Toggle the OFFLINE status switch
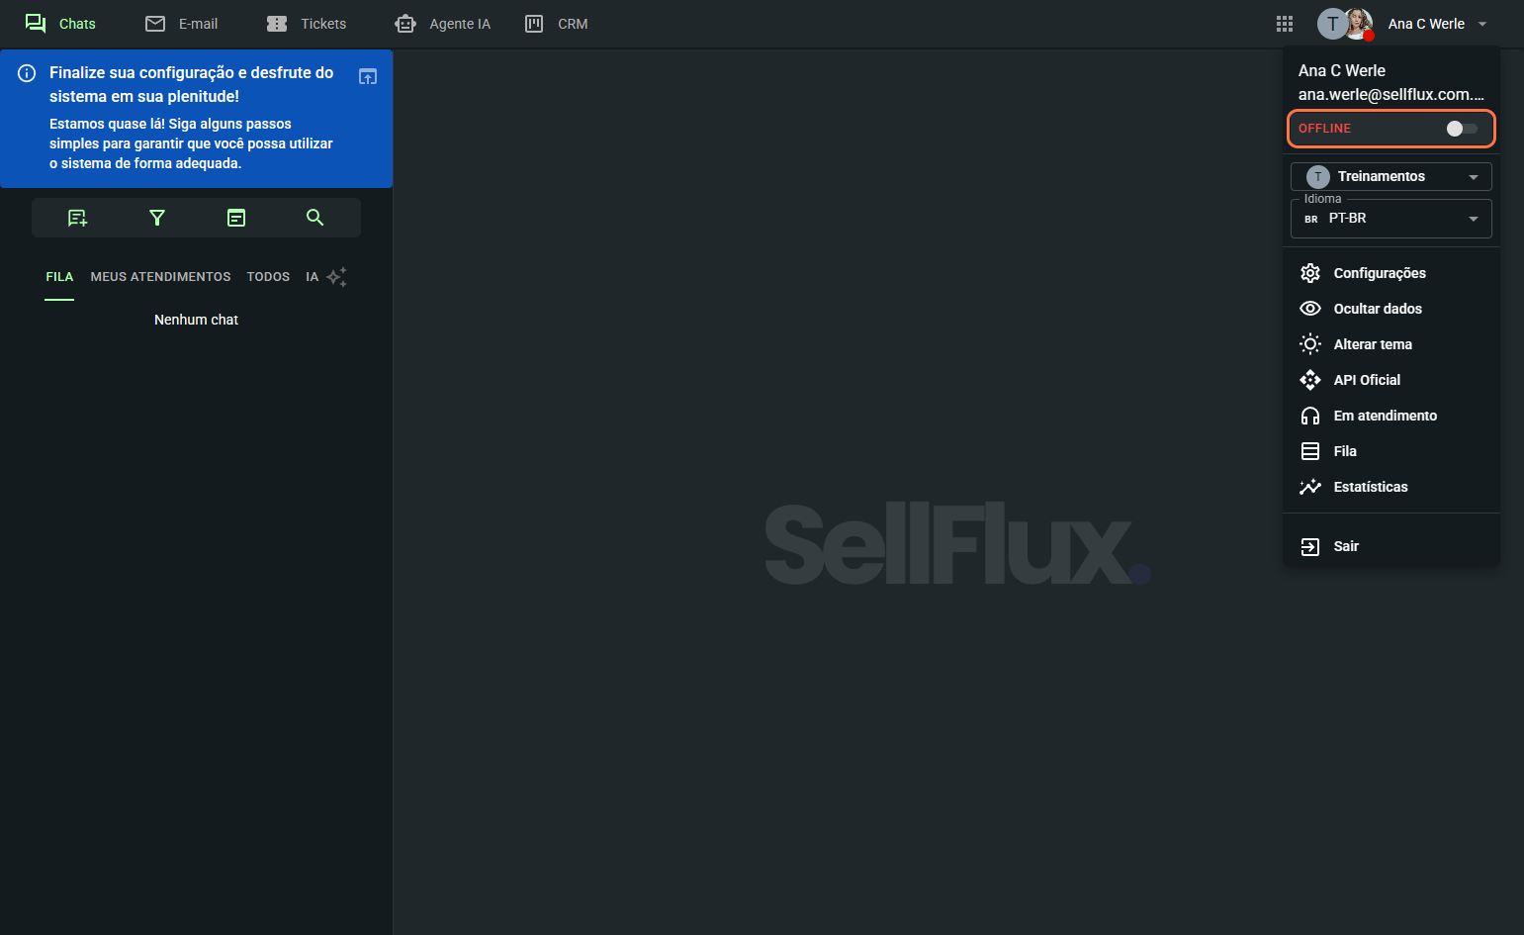1524x935 pixels. pyautogui.click(x=1461, y=129)
